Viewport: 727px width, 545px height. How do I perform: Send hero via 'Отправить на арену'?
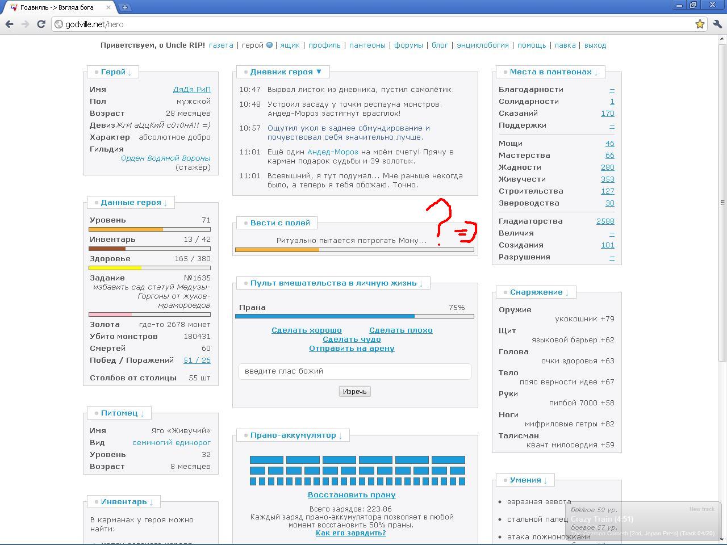pos(352,349)
